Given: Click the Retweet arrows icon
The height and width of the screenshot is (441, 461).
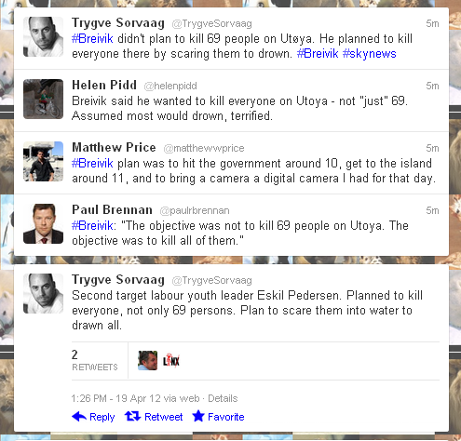Looking at the screenshot, I should click(132, 416).
